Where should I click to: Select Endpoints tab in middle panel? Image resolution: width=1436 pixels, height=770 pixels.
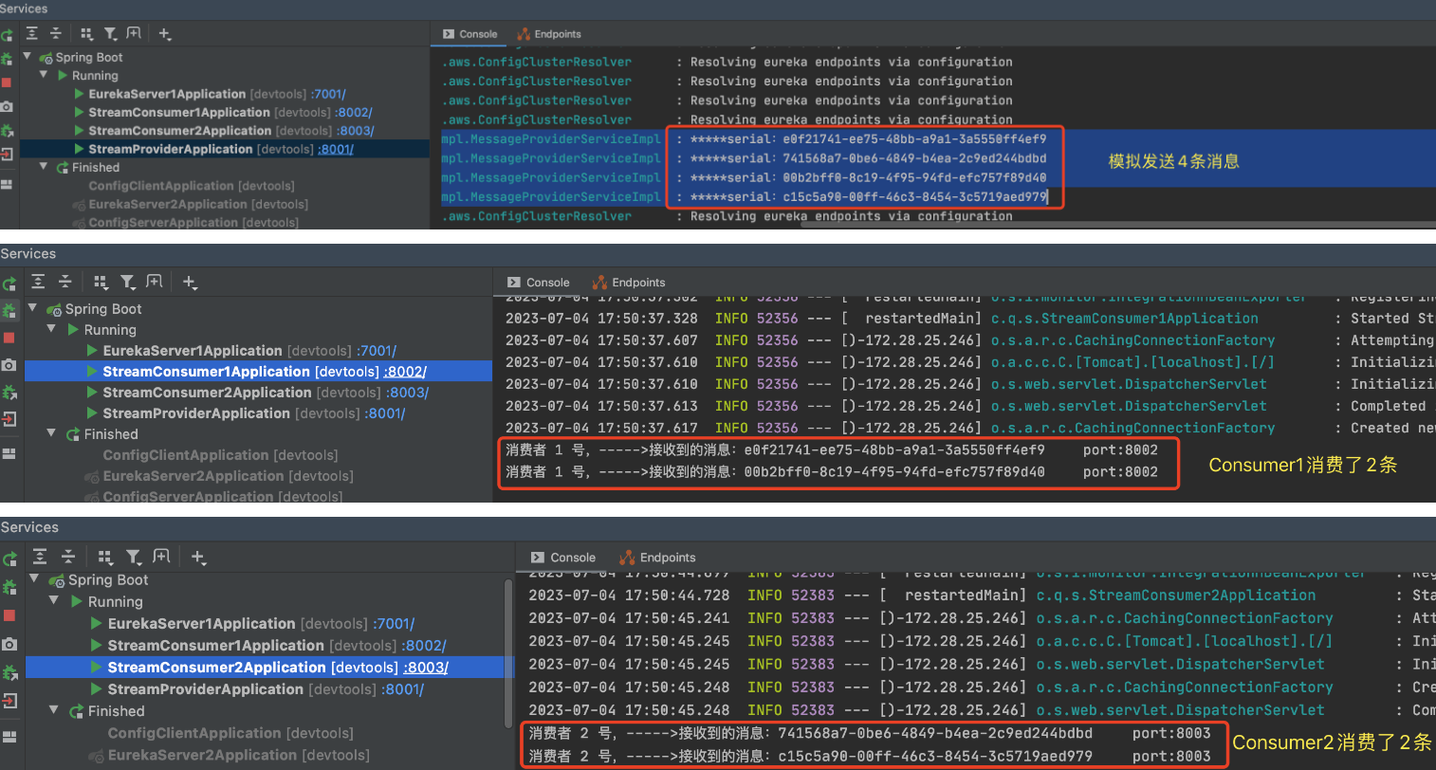click(629, 283)
